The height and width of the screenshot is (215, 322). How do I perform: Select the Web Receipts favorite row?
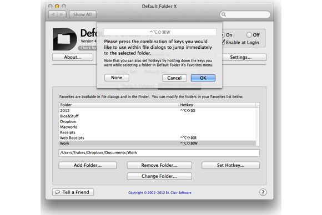tap(157, 138)
